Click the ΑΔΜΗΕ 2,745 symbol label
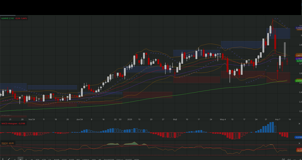This screenshot has width=302, height=160. (8, 18)
